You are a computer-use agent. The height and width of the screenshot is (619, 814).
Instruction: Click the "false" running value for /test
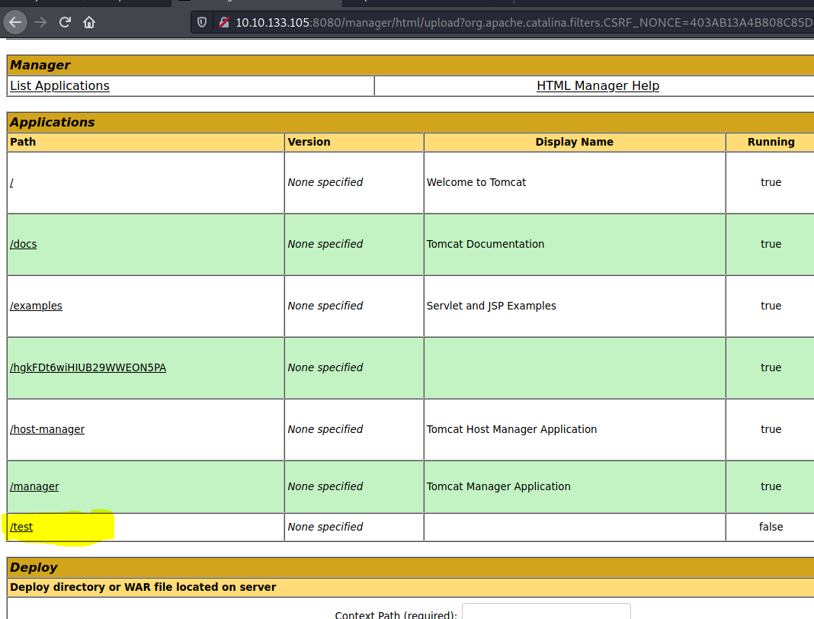point(771,527)
